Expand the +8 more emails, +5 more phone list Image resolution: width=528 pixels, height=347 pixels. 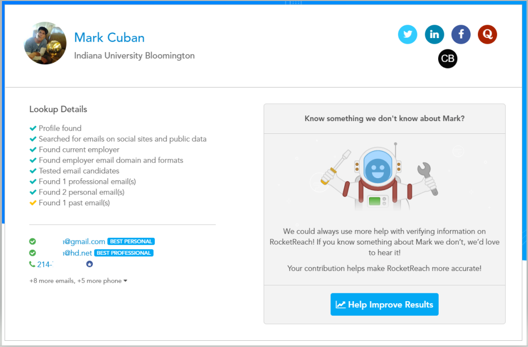tap(78, 281)
